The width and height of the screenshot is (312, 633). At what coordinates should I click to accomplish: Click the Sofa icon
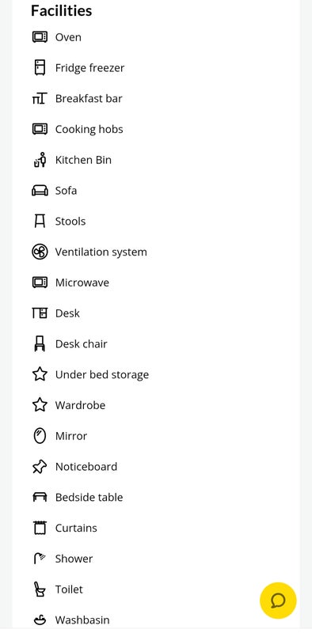point(40,191)
